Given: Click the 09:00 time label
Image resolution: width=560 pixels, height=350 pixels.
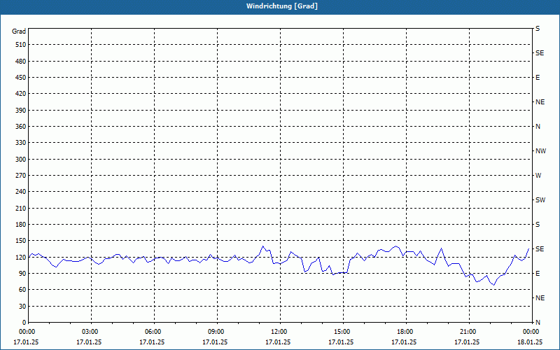Looking at the screenshot, I should click(216, 332).
